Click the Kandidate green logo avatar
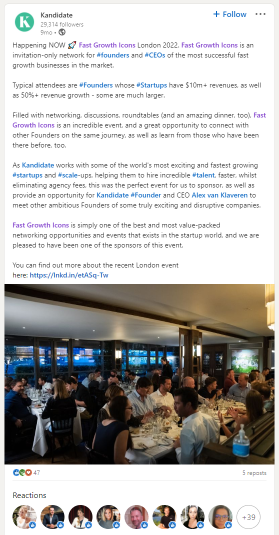The image size is (279, 535). [24, 22]
